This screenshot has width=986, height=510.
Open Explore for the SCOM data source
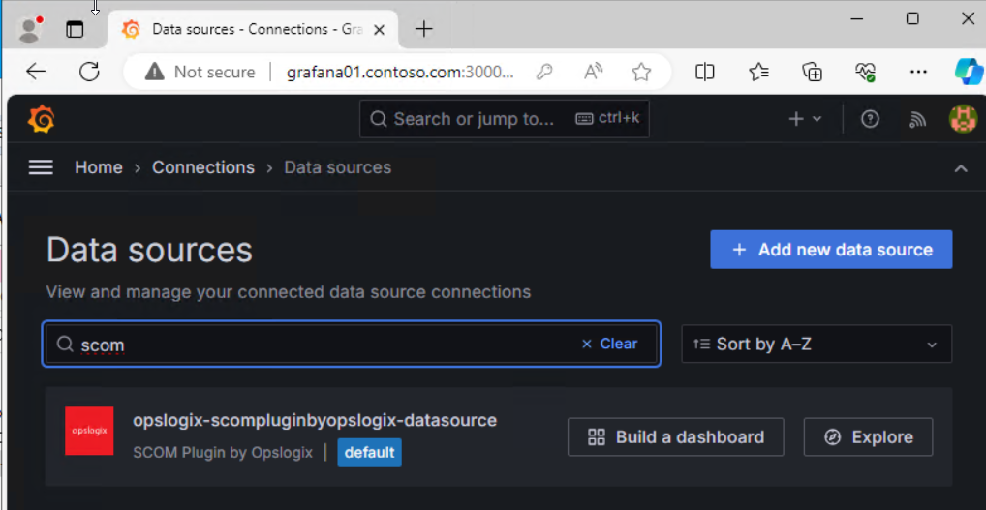click(868, 437)
